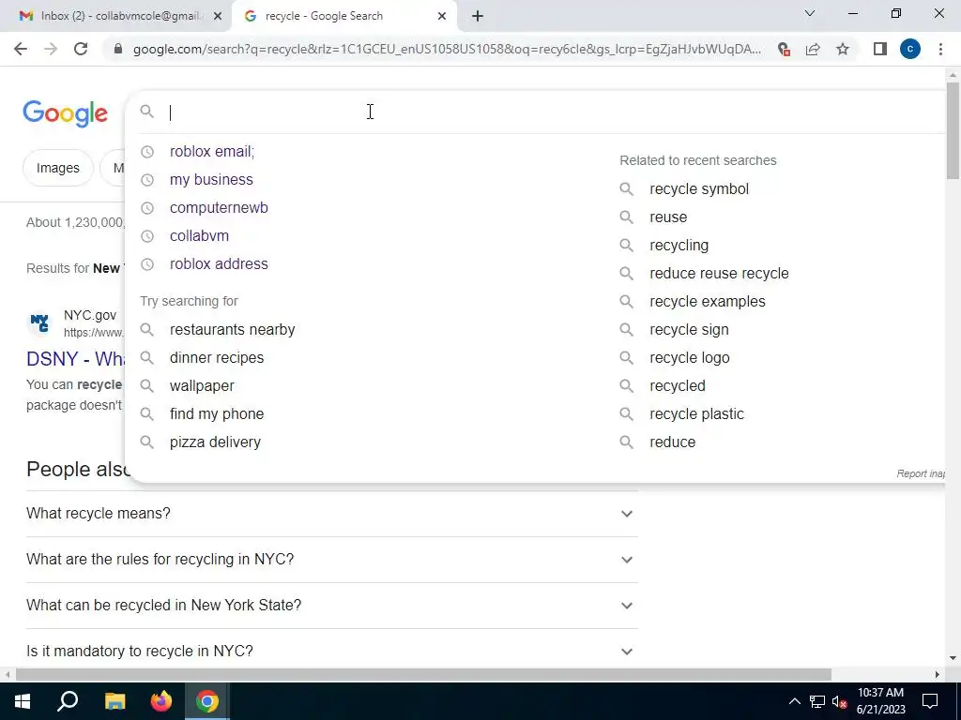This screenshot has width=961, height=720.
Task: Click the share page icon
Action: (813, 49)
